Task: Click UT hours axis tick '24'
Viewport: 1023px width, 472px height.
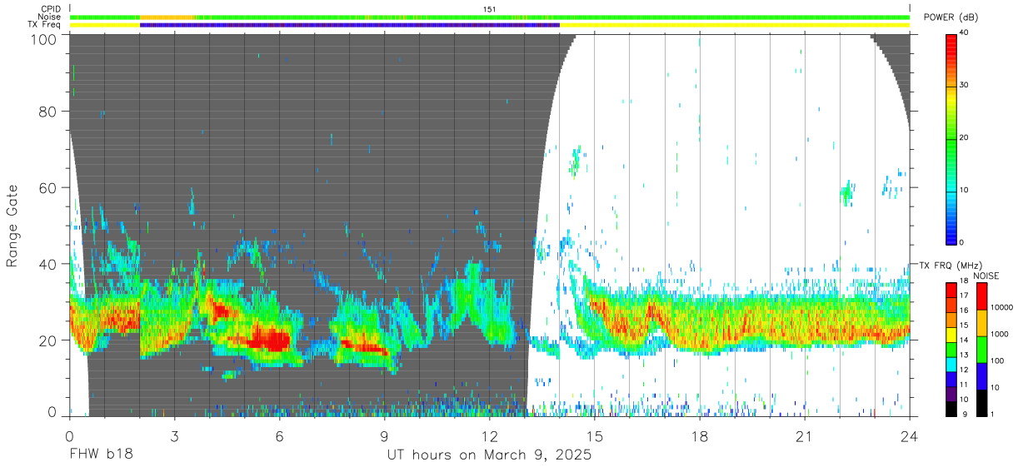Action: click(910, 435)
